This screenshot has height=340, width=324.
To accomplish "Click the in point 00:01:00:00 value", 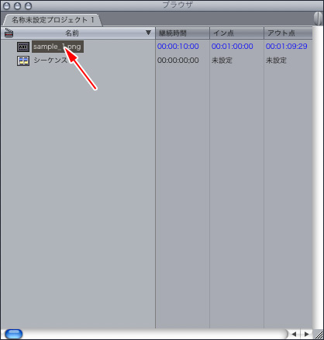I will coord(233,47).
